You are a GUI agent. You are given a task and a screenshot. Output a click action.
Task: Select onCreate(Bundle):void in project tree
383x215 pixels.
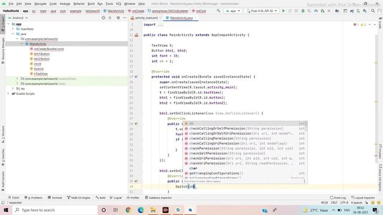(48, 49)
